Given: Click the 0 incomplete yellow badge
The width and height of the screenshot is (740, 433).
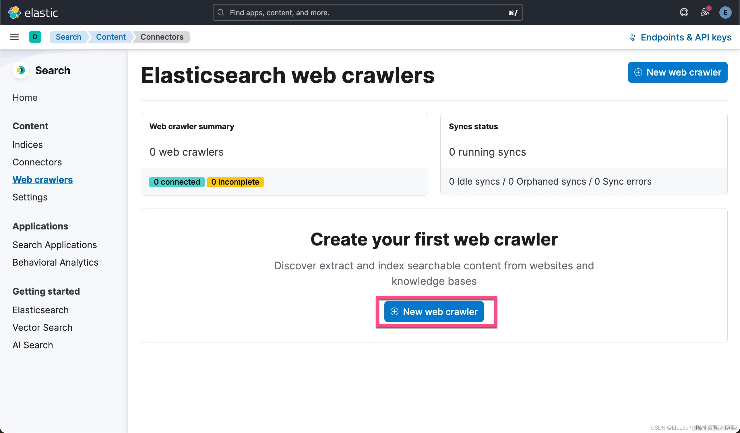Looking at the screenshot, I should point(235,182).
